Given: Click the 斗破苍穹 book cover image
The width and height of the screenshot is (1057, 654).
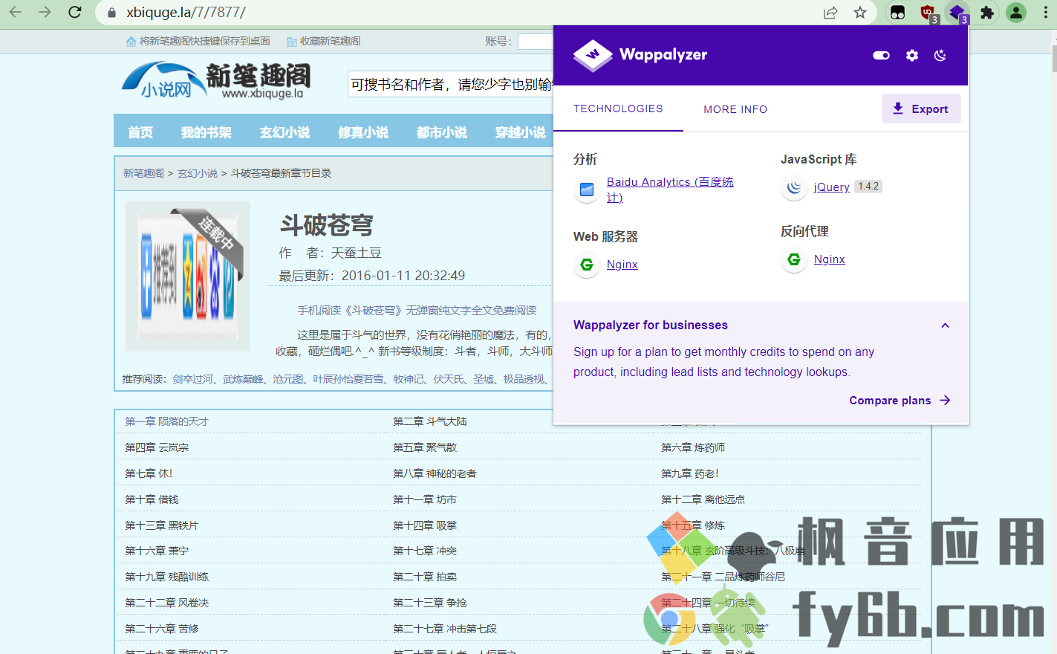Looking at the screenshot, I should (188, 276).
